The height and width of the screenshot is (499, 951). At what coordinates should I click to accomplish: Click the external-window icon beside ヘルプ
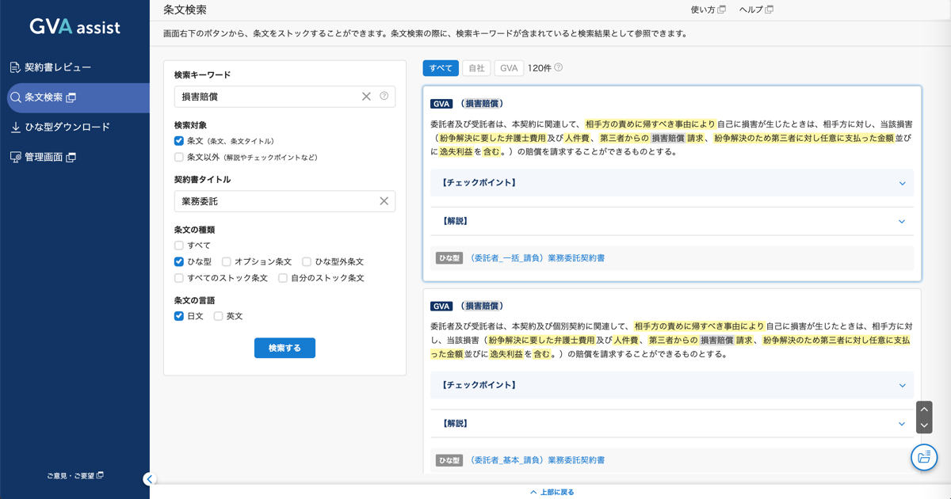[x=769, y=10]
